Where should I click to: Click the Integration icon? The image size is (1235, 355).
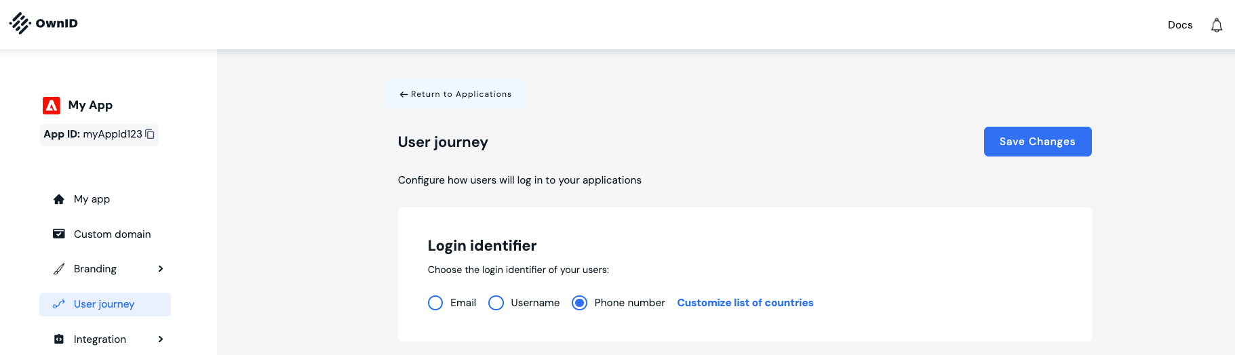point(59,339)
